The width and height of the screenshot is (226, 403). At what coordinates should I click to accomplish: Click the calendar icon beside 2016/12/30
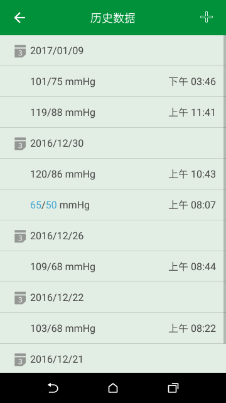(x=20, y=144)
